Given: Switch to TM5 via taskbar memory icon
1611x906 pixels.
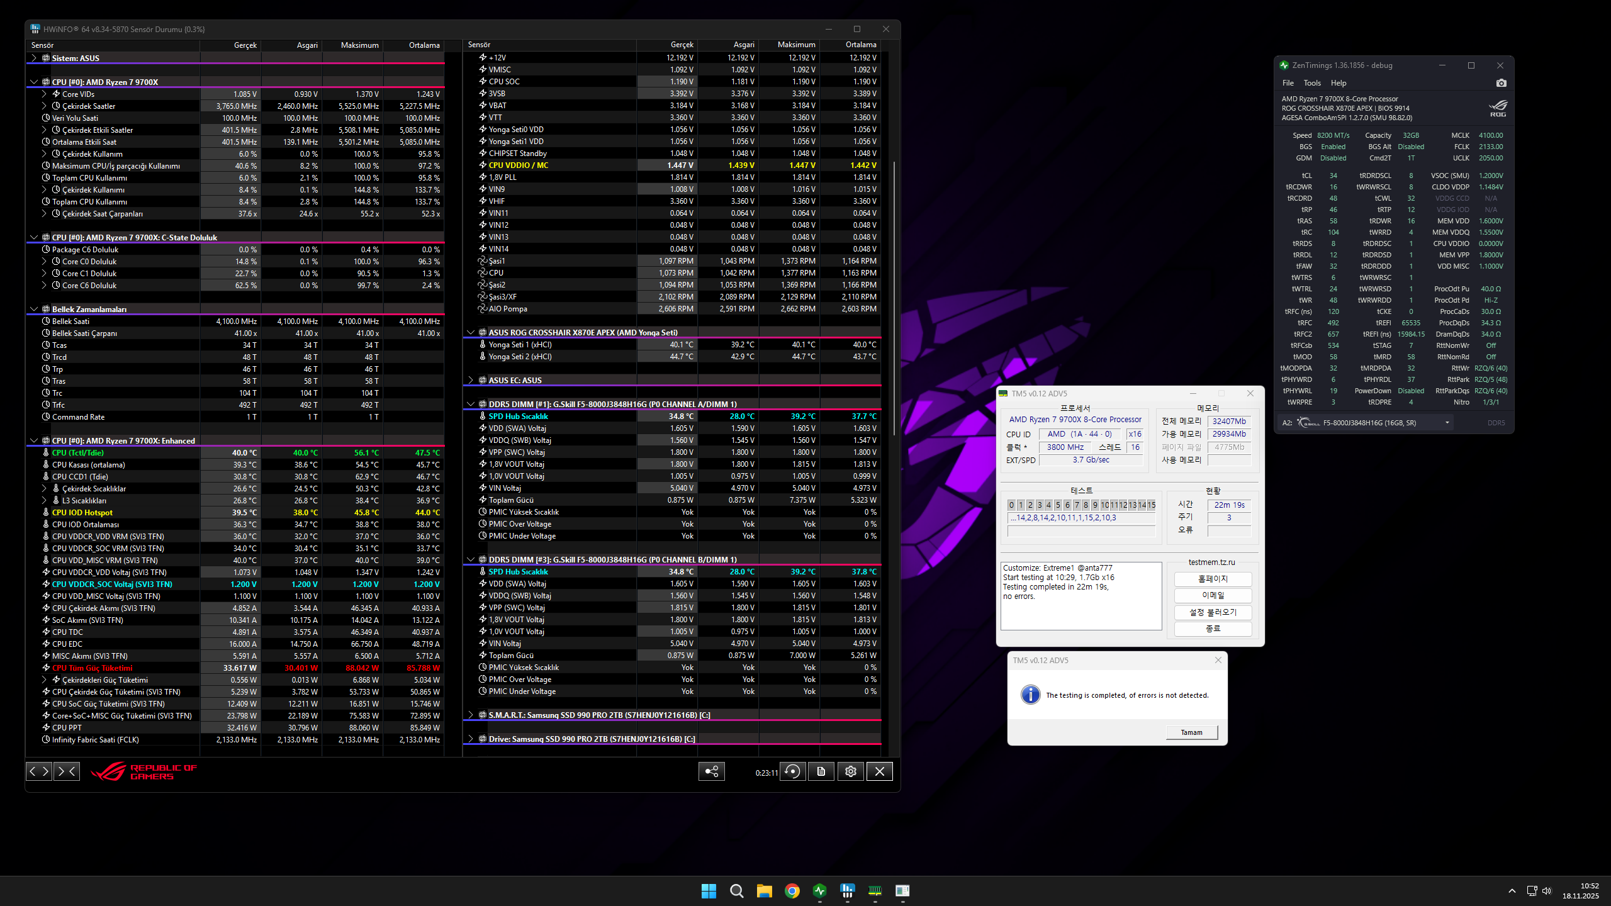Looking at the screenshot, I should point(875,891).
